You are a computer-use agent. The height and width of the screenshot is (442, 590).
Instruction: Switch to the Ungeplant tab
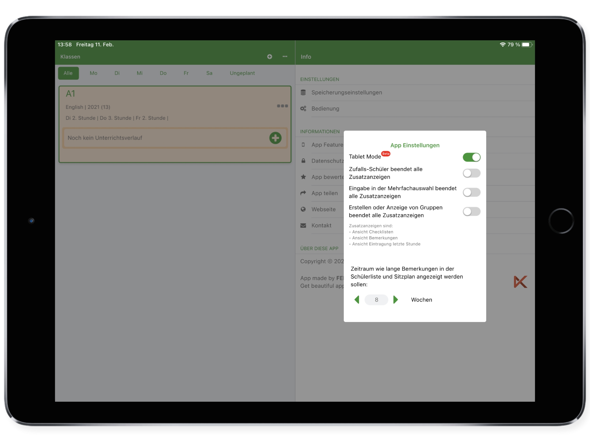tap(242, 73)
